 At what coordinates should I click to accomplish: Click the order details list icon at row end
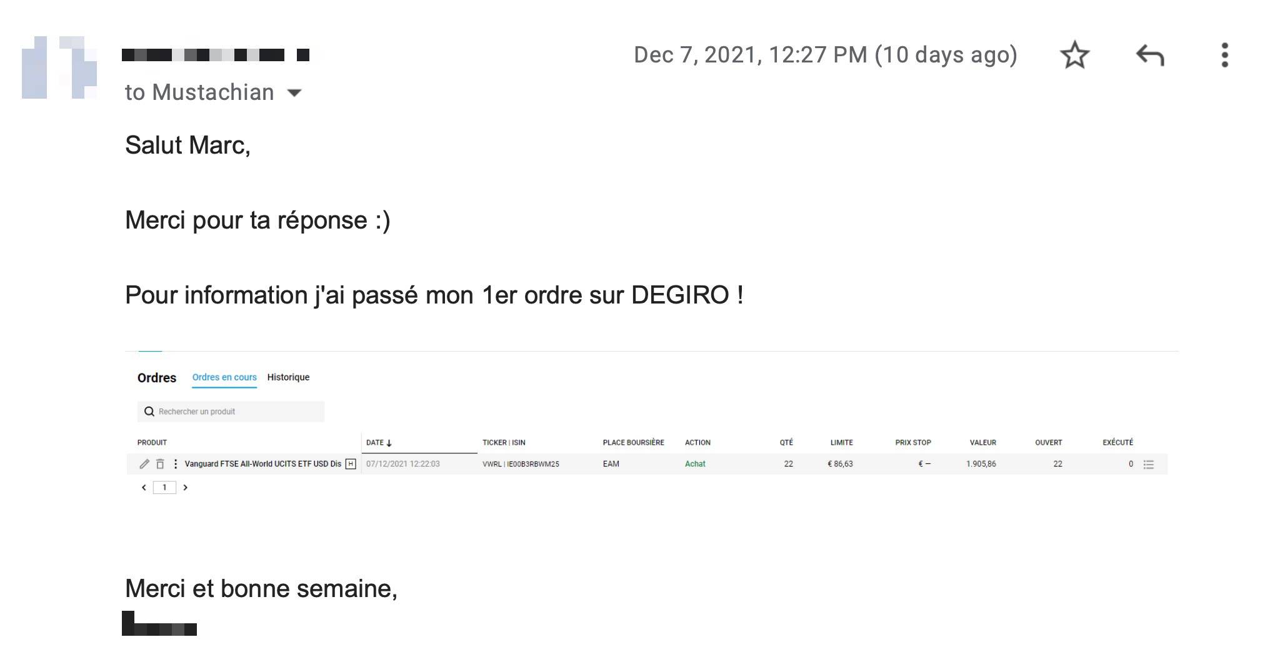[1149, 464]
